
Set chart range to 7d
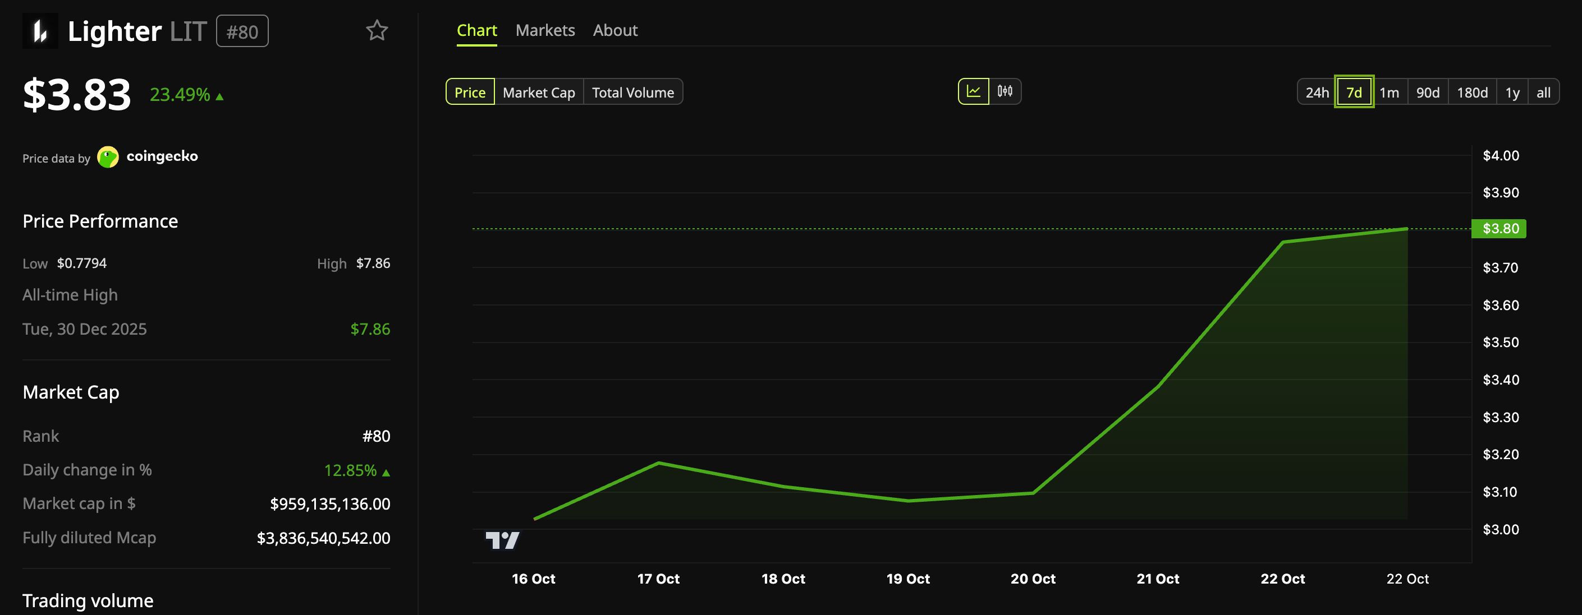(x=1354, y=92)
